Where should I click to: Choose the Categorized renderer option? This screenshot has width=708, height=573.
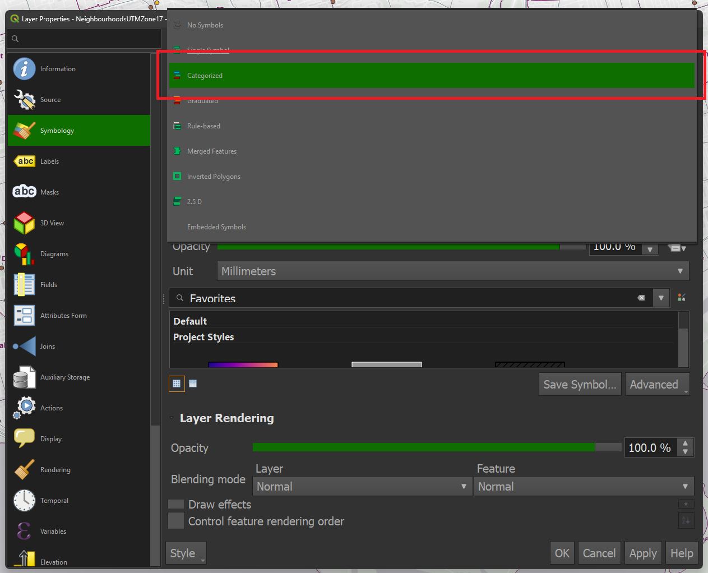tap(432, 76)
